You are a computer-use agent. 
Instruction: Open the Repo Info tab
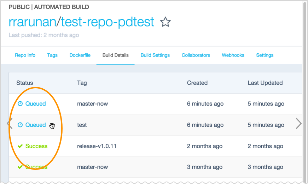(x=25, y=55)
